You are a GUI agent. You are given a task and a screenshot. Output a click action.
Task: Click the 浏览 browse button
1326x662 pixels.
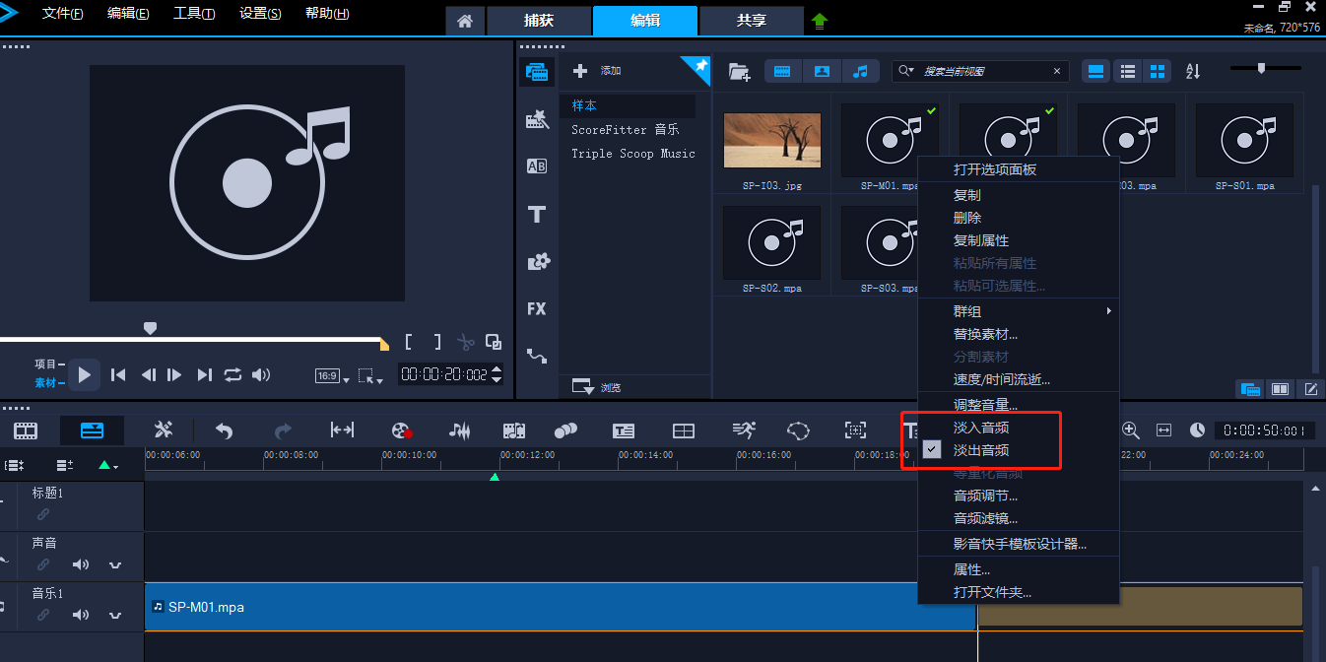click(598, 387)
